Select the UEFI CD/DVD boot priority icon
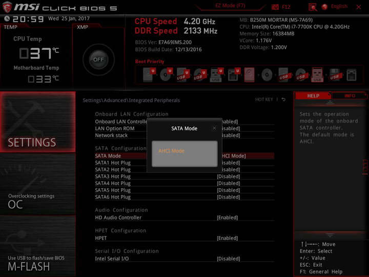This screenshot has height=277, width=369. 166,75
